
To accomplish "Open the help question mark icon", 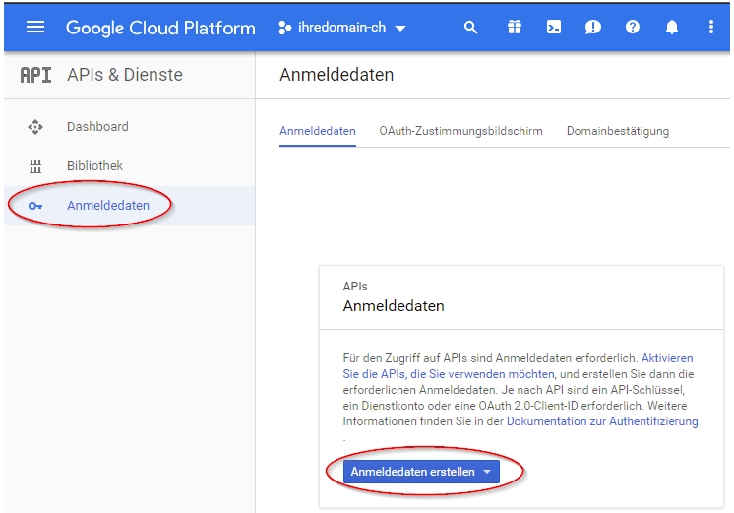I will point(633,28).
